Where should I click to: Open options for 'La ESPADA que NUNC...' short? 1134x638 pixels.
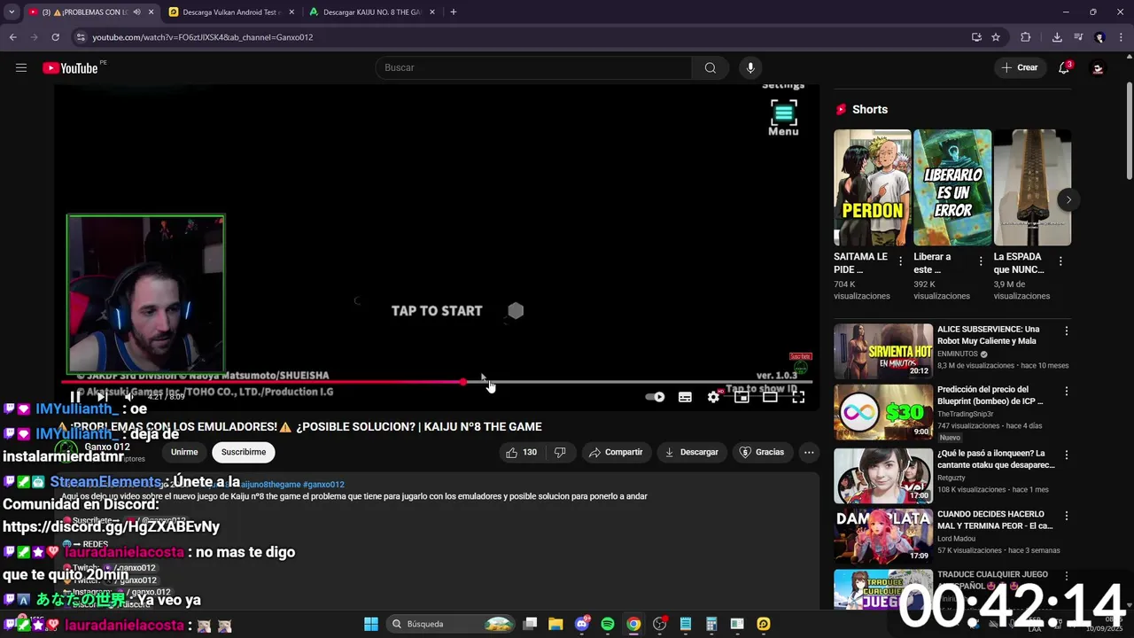[1060, 261]
